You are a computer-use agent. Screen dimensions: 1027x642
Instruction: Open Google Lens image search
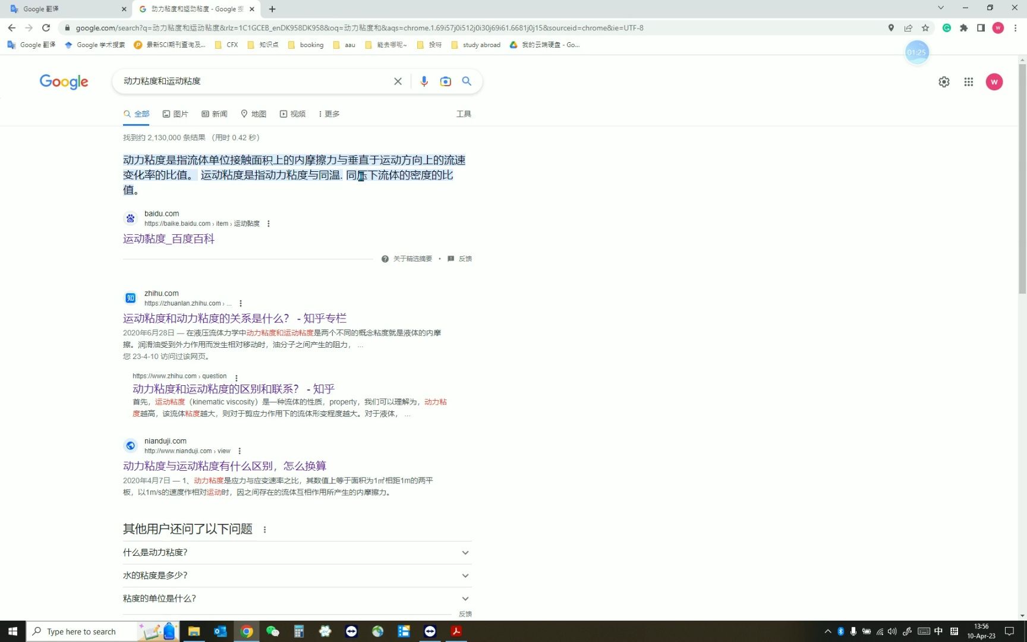pyautogui.click(x=445, y=81)
